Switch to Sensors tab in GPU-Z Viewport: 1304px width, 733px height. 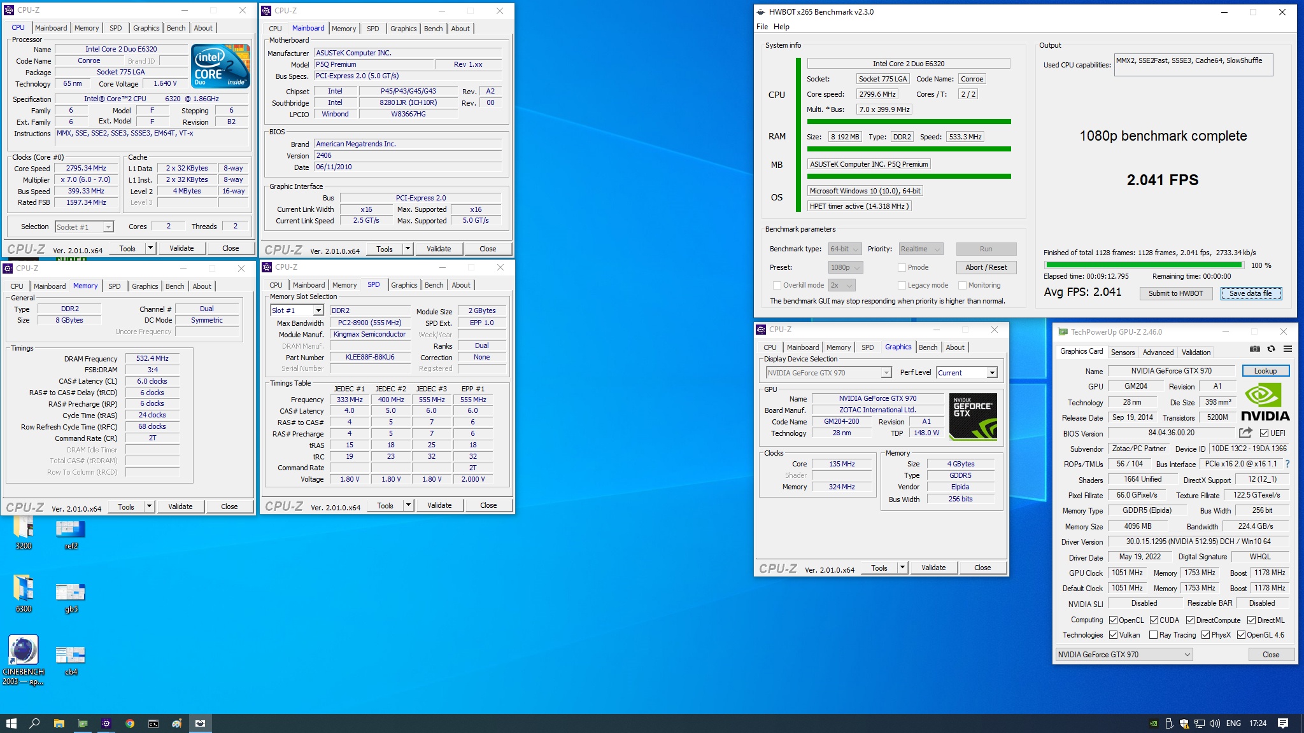1123,353
